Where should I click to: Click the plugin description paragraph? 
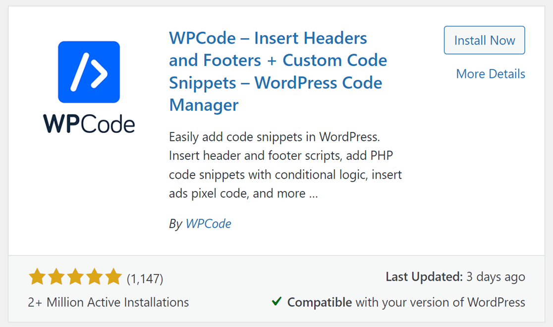(285, 165)
